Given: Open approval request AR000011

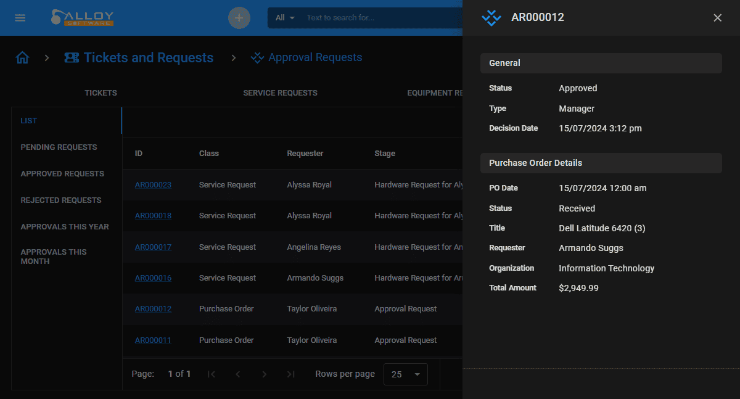Looking at the screenshot, I should (x=153, y=340).
